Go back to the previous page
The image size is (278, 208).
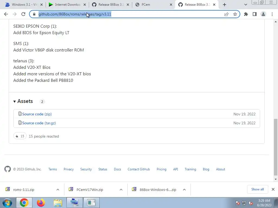(x=6, y=14)
